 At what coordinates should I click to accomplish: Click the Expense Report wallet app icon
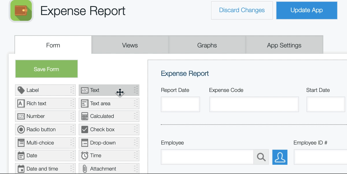(x=21, y=11)
